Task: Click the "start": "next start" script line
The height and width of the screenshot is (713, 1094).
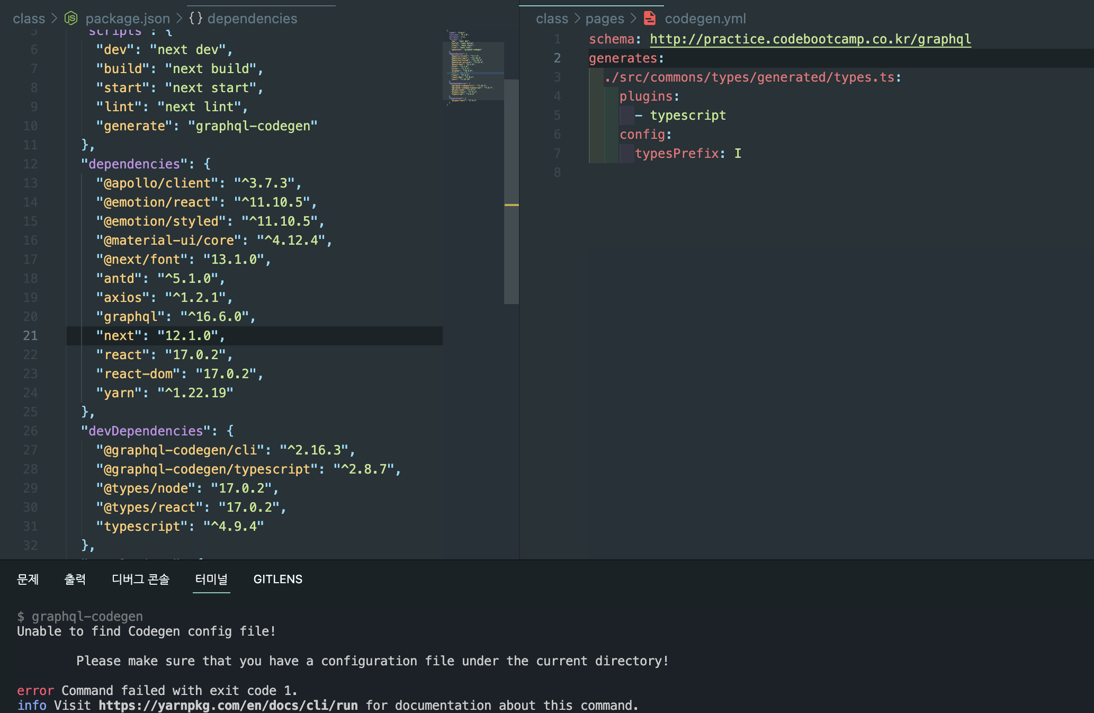Action: [180, 88]
